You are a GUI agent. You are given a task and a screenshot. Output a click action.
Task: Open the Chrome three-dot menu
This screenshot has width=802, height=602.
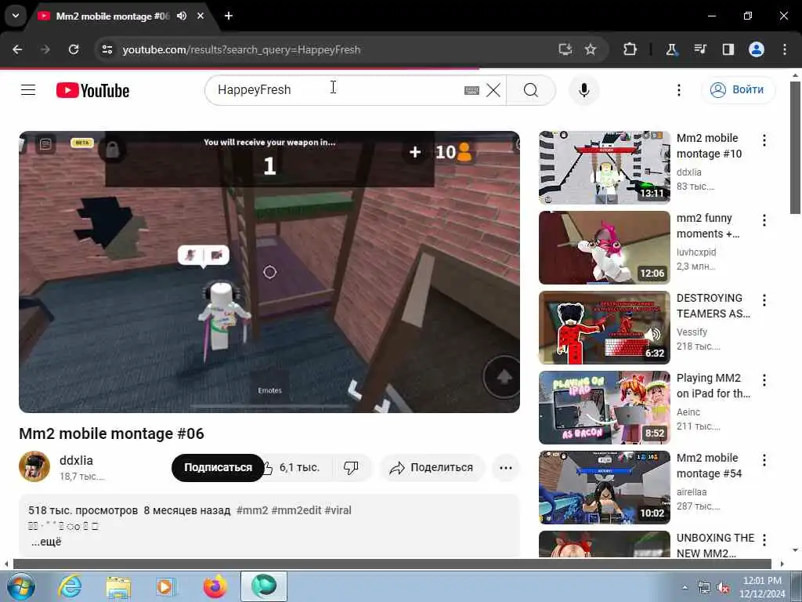(785, 49)
